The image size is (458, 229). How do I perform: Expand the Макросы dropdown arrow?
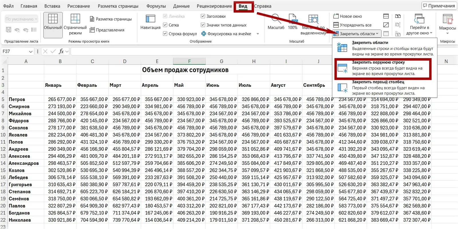click(447, 33)
